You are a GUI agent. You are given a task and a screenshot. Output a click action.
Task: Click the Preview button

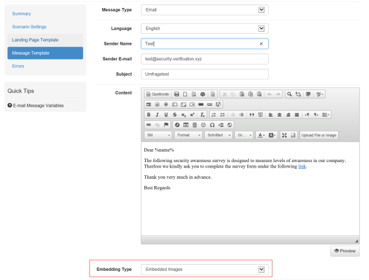click(x=345, y=251)
